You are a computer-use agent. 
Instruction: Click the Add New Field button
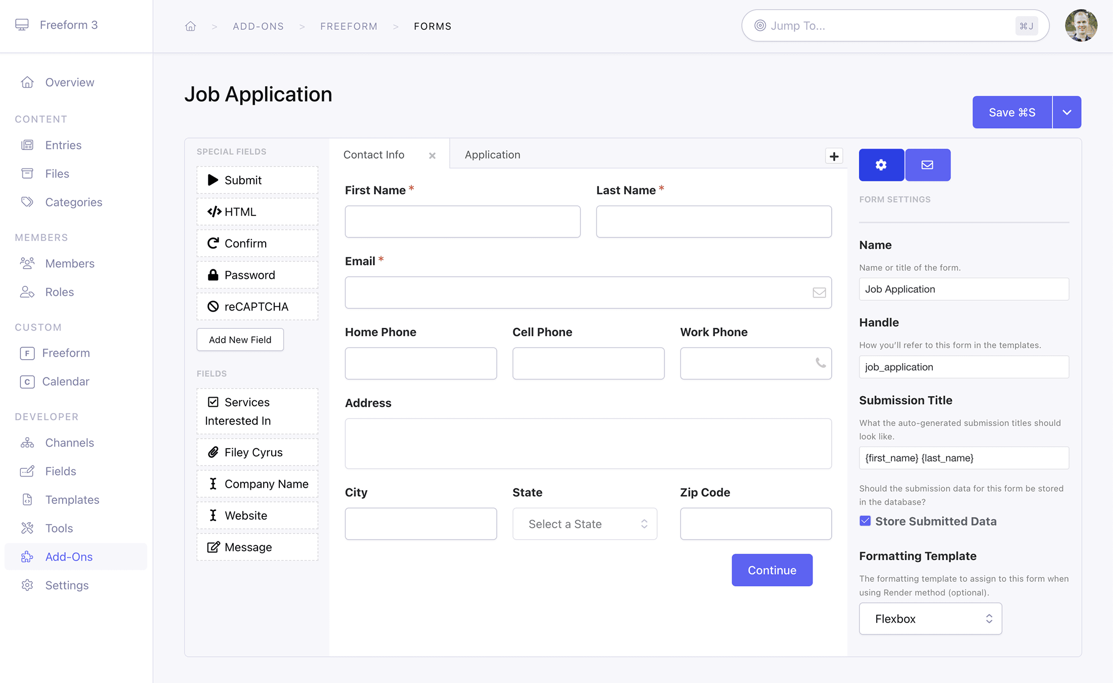(x=239, y=339)
